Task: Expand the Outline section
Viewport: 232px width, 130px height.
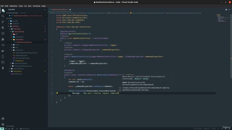Action: [11, 126]
